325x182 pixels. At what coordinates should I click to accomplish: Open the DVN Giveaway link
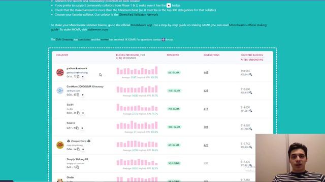64,39
